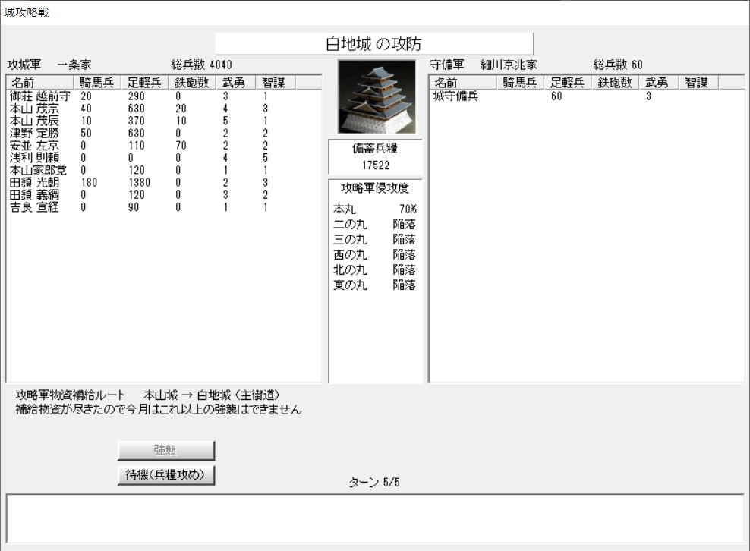Click the 白地城 の攻防 title field
Screen dimensions: 750x551
374,44
